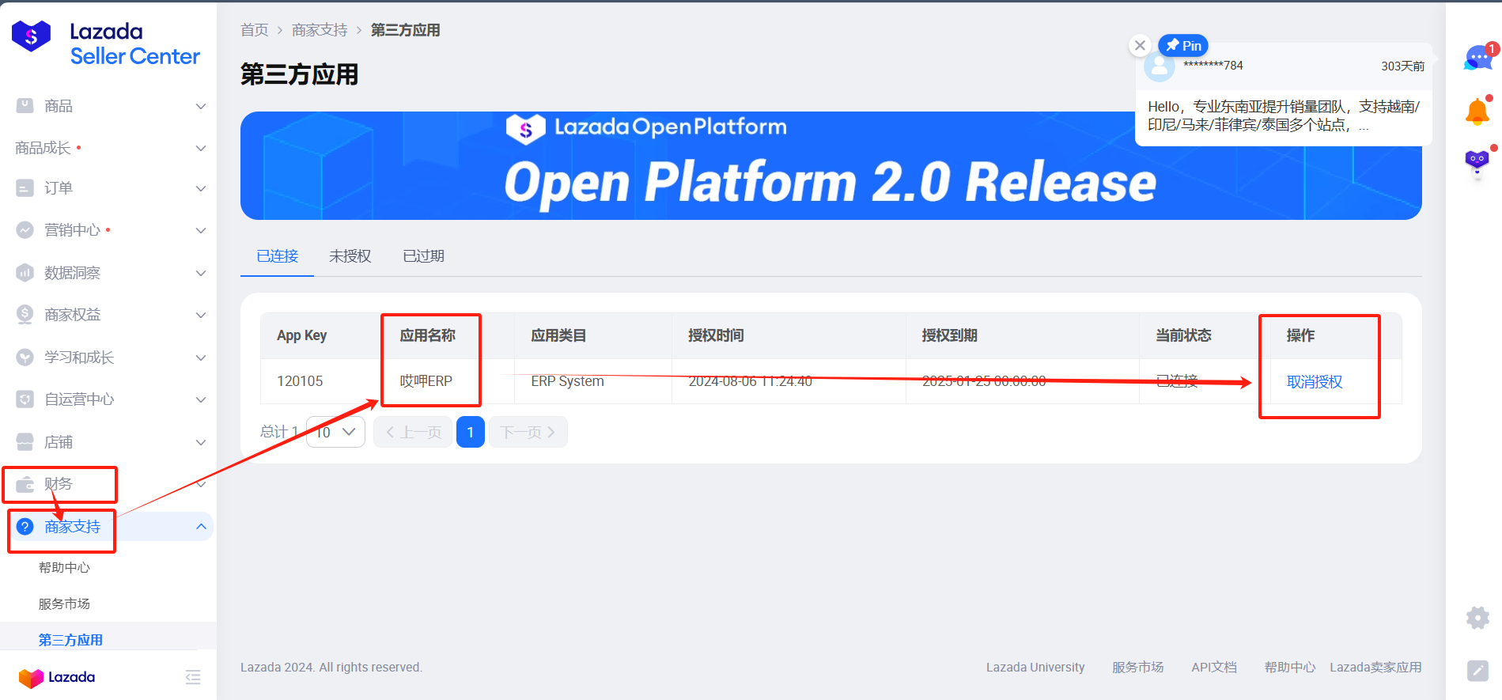Image resolution: width=1502 pixels, height=700 pixels.
Task: Open 第三方应用 in the sidebar submenu
Action: [70, 640]
